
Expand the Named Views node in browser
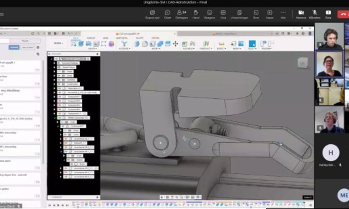click(x=54, y=67)
